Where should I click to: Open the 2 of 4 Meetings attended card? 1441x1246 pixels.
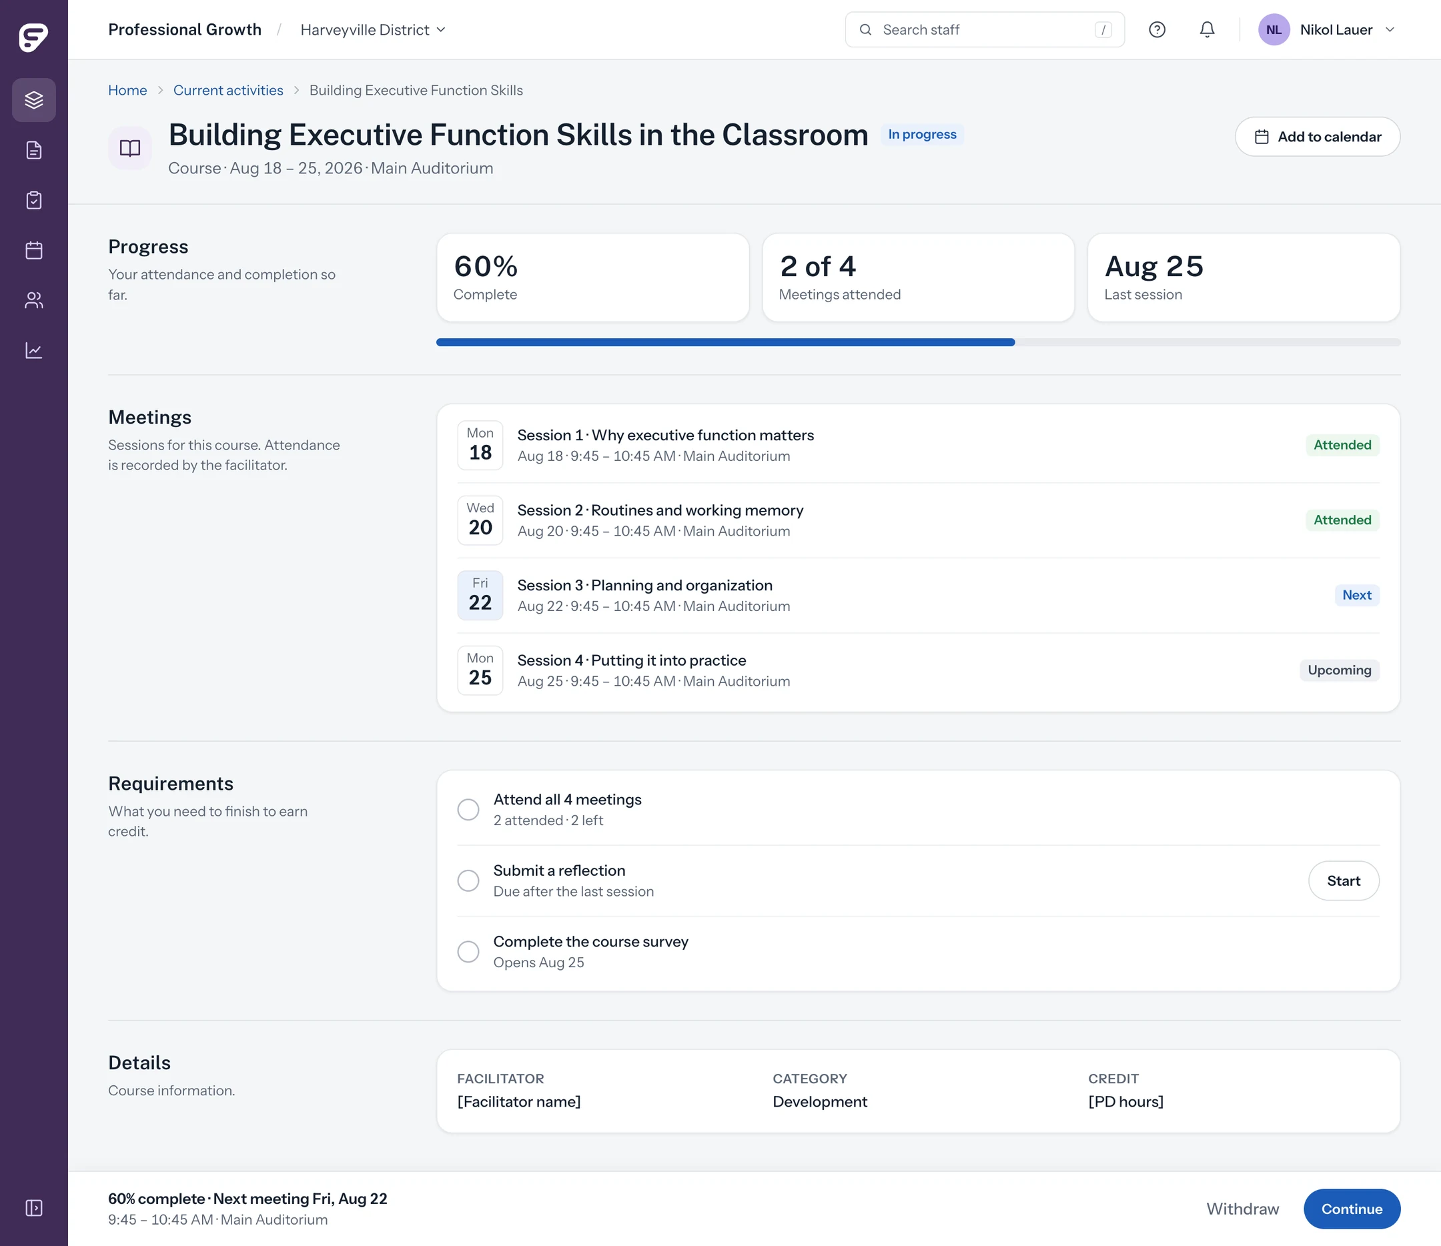(918, 277)
